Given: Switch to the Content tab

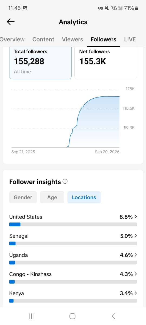Looking at the screenshot, I should coord(43,39).
